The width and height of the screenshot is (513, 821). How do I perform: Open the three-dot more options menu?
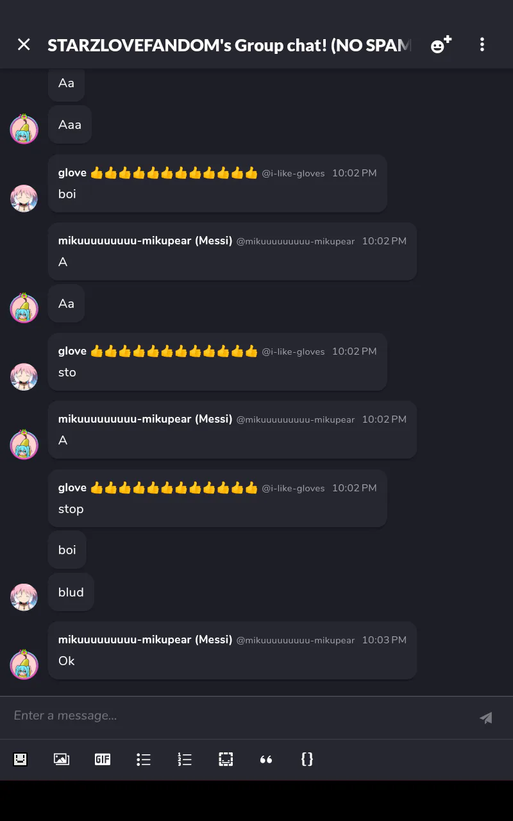point(482,44)
